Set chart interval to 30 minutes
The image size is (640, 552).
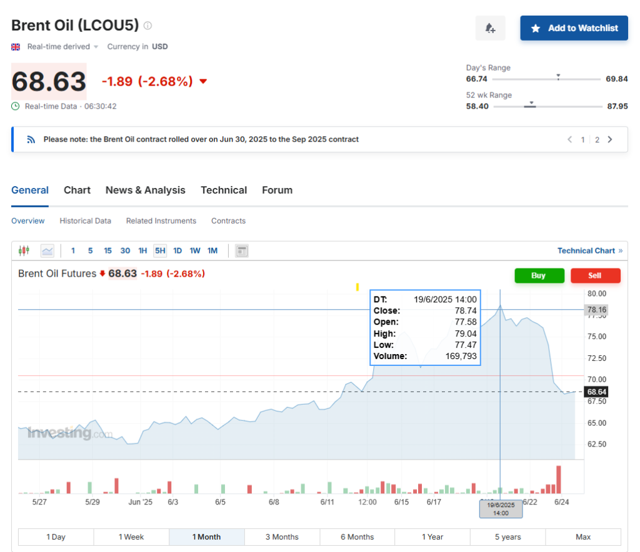tap(125, 251)
